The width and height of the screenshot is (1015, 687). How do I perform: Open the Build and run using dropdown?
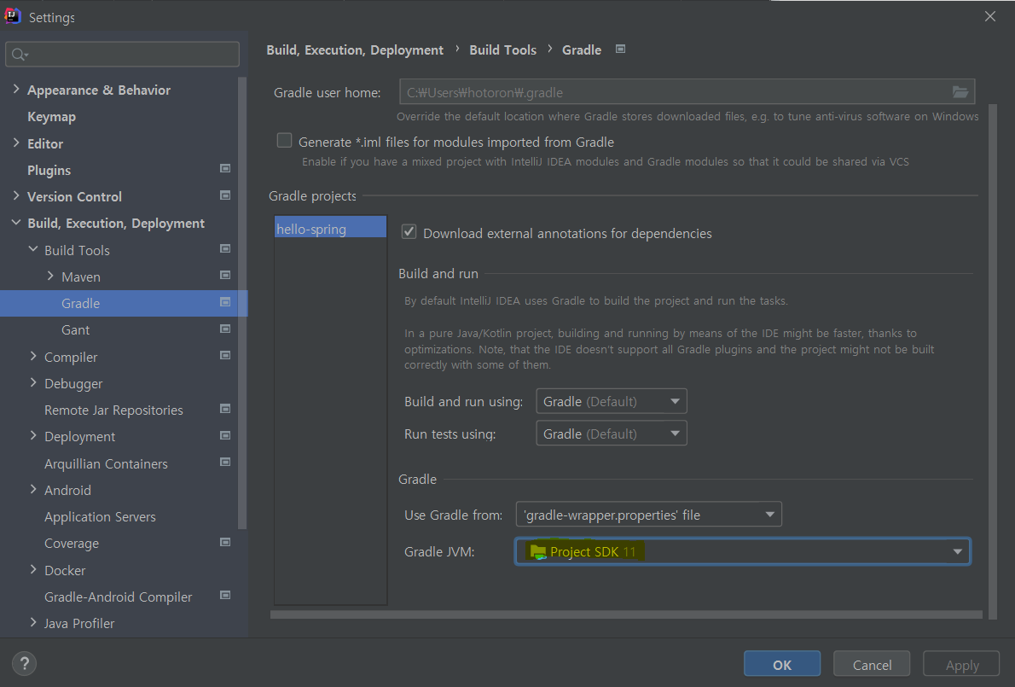tap(611, 401)
